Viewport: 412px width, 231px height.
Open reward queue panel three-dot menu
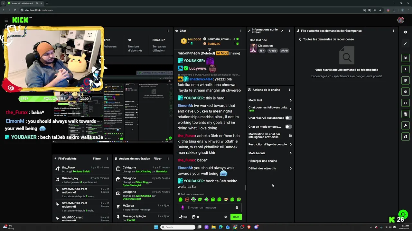point(393,31)
